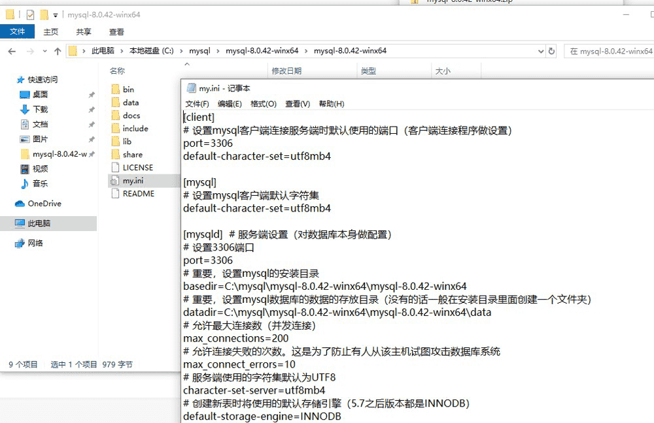Expand the address bar history dropdown
Image resolution: width=654 pixels, height=423 pixels.
(x=541, y=51)
